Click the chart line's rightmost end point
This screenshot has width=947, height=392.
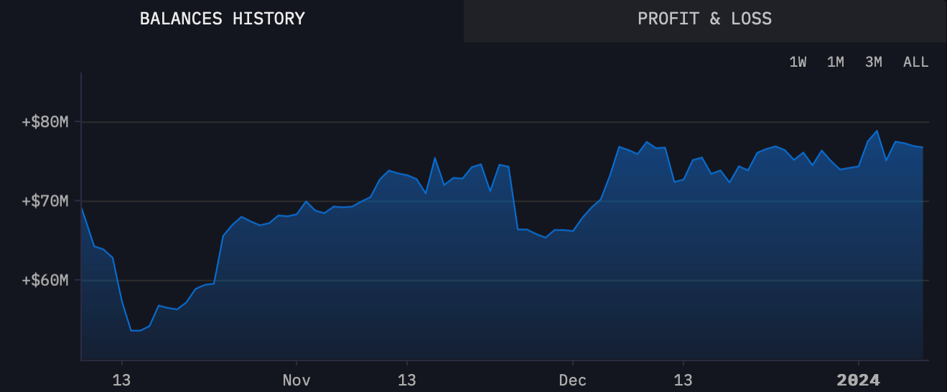coord(923,147)
